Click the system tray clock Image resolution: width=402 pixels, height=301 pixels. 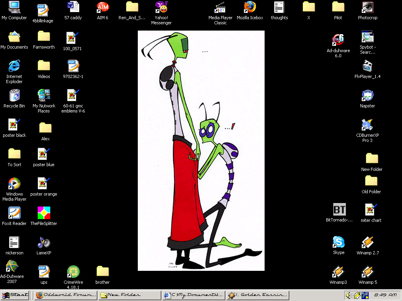click(385, 295)
